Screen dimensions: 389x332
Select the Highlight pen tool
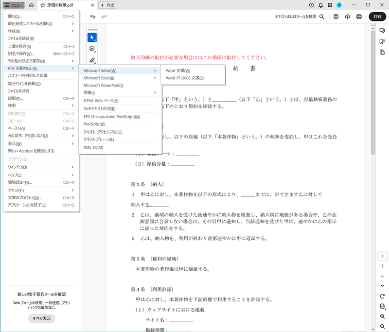[92, 60]
